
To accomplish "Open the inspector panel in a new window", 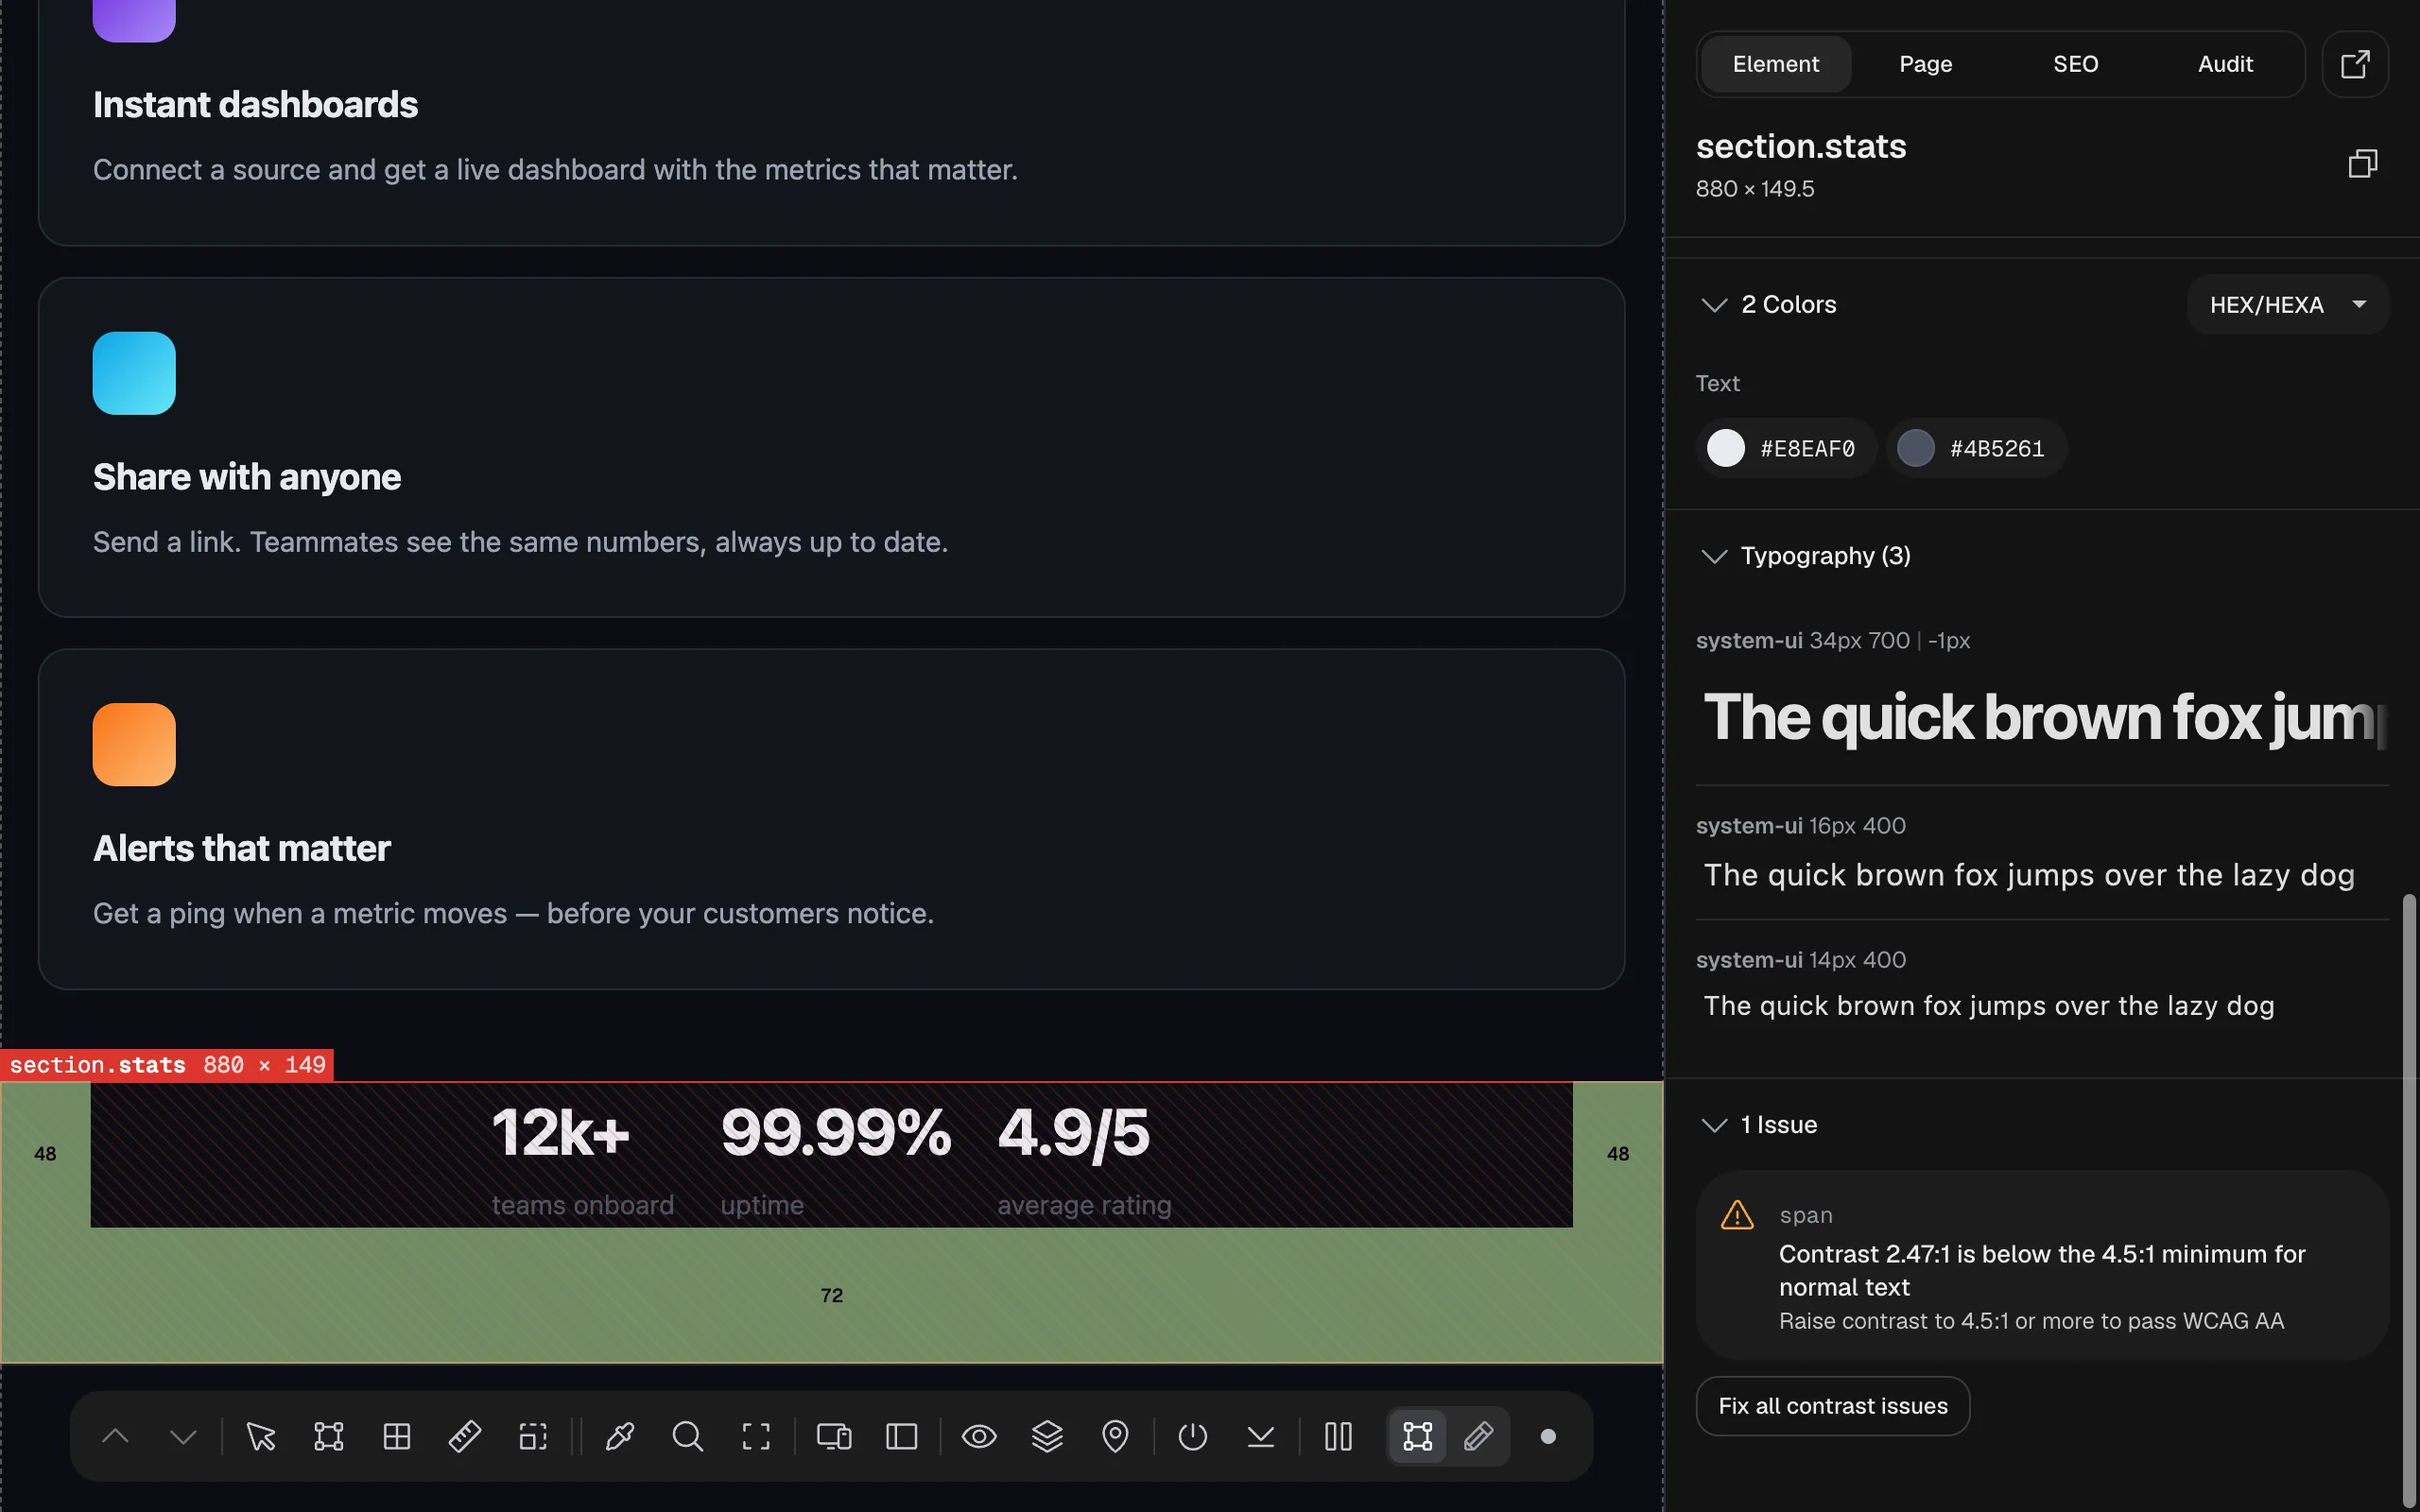I will [2355, 64].
